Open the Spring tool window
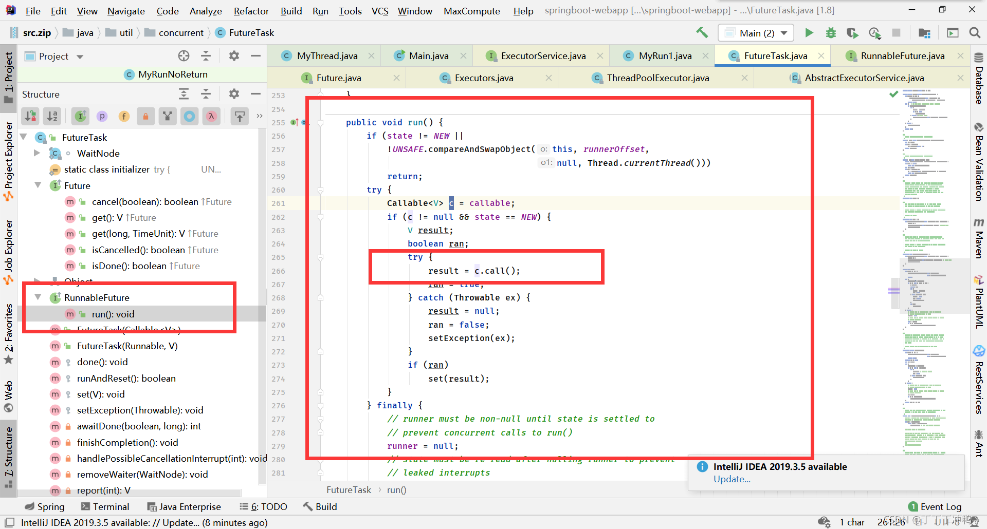987x529 pixels. point(45,506)
